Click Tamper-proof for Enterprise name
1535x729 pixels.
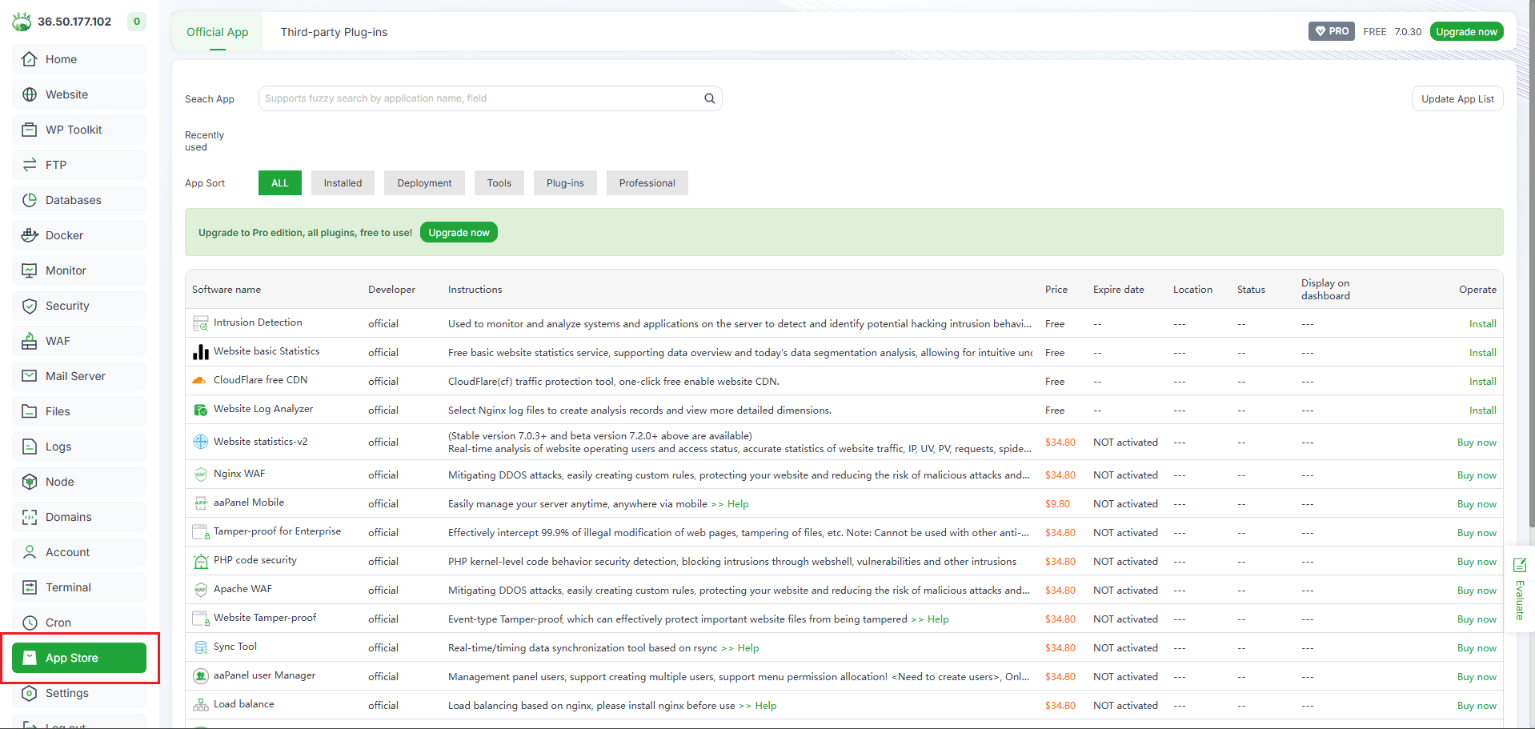[x=277, y=531]
